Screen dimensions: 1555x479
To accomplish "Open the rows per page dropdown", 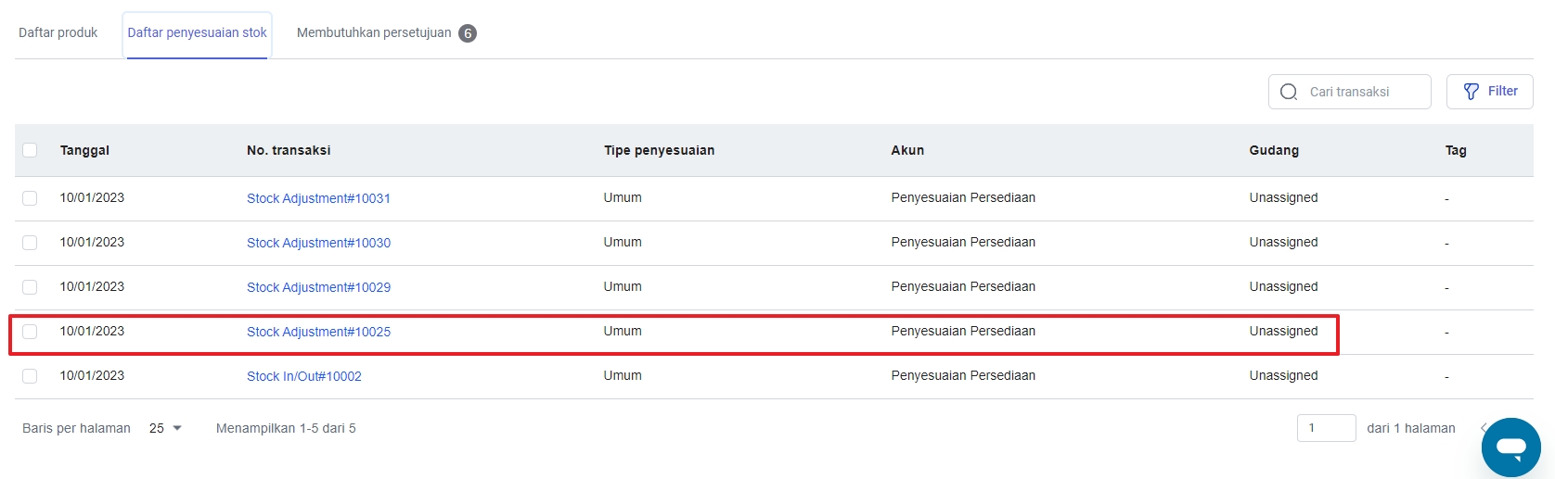I will coord(165,428).
